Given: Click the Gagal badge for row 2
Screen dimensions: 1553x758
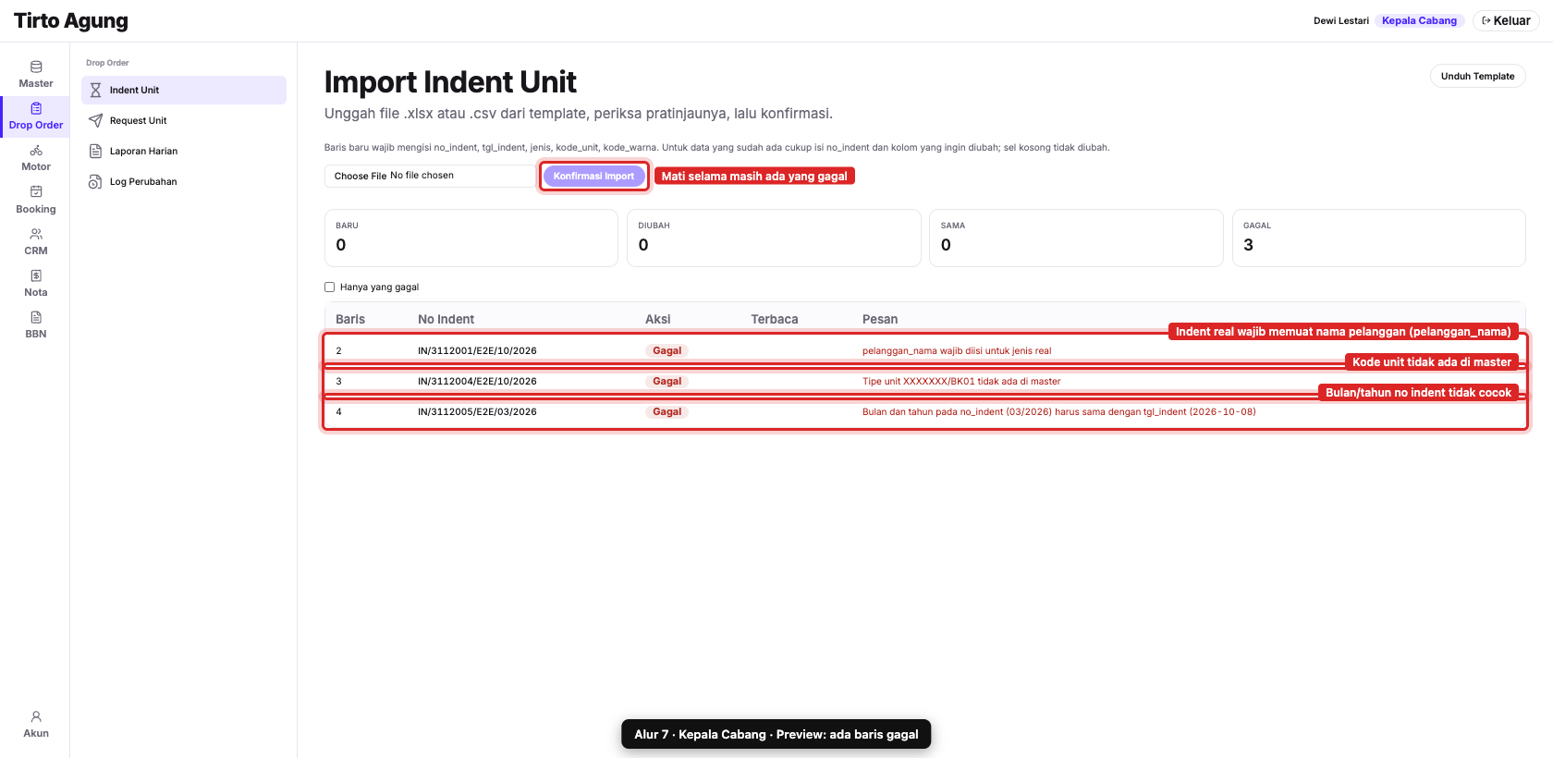Looking at the screenshot, I should click(x=667, y=350).
